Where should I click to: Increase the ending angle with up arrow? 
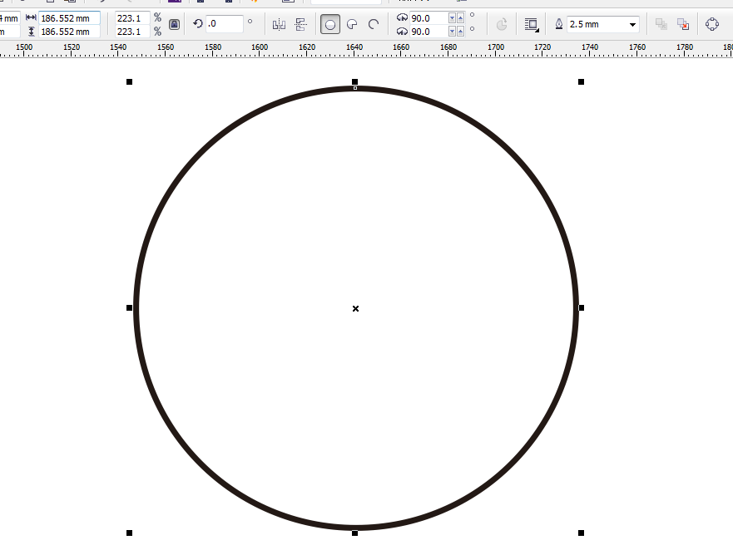point(460,32)
